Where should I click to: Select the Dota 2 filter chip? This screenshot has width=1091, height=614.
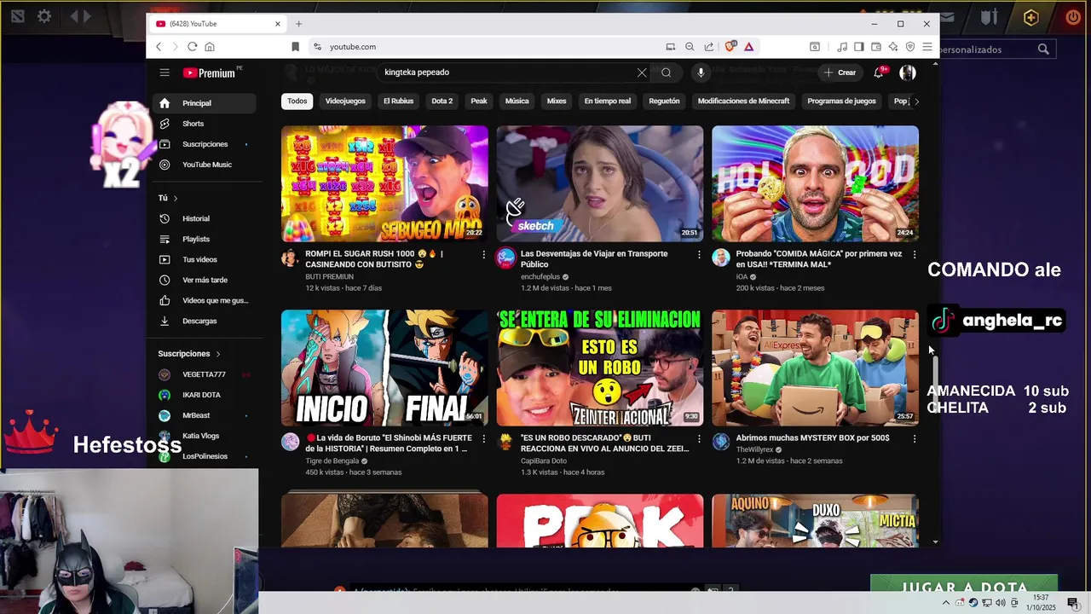(442, 101)
